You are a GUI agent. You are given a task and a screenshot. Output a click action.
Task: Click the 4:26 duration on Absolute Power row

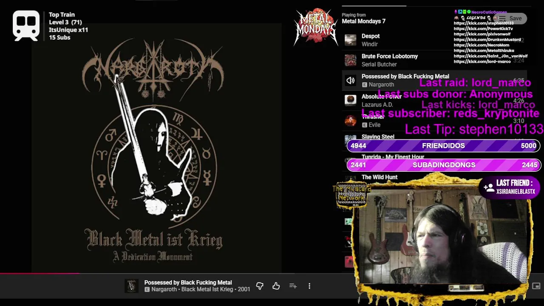[x=518, y=101]
